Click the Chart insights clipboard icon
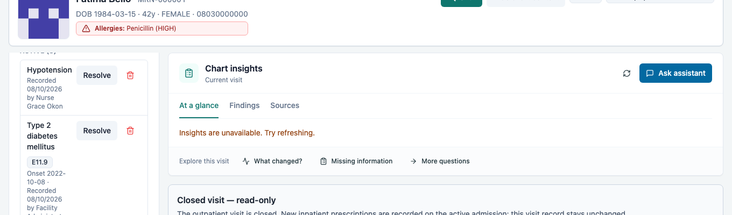 189,73
